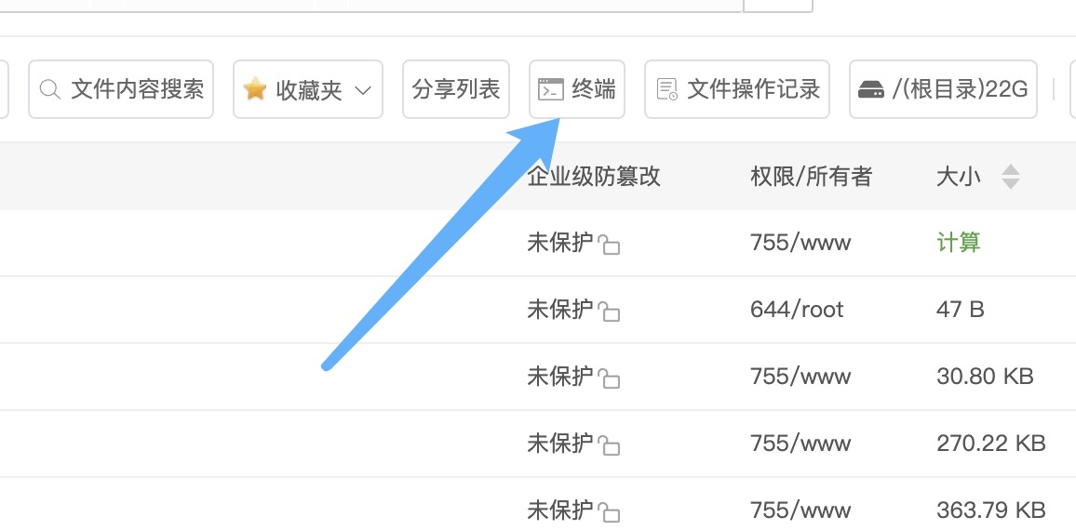Click the 644/root permission cell
This screenshot has width=1076, height=530.
point(797,310)
